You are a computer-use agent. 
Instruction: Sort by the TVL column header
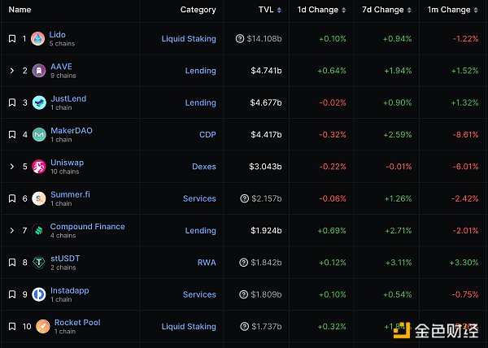[x=265, y=10]
